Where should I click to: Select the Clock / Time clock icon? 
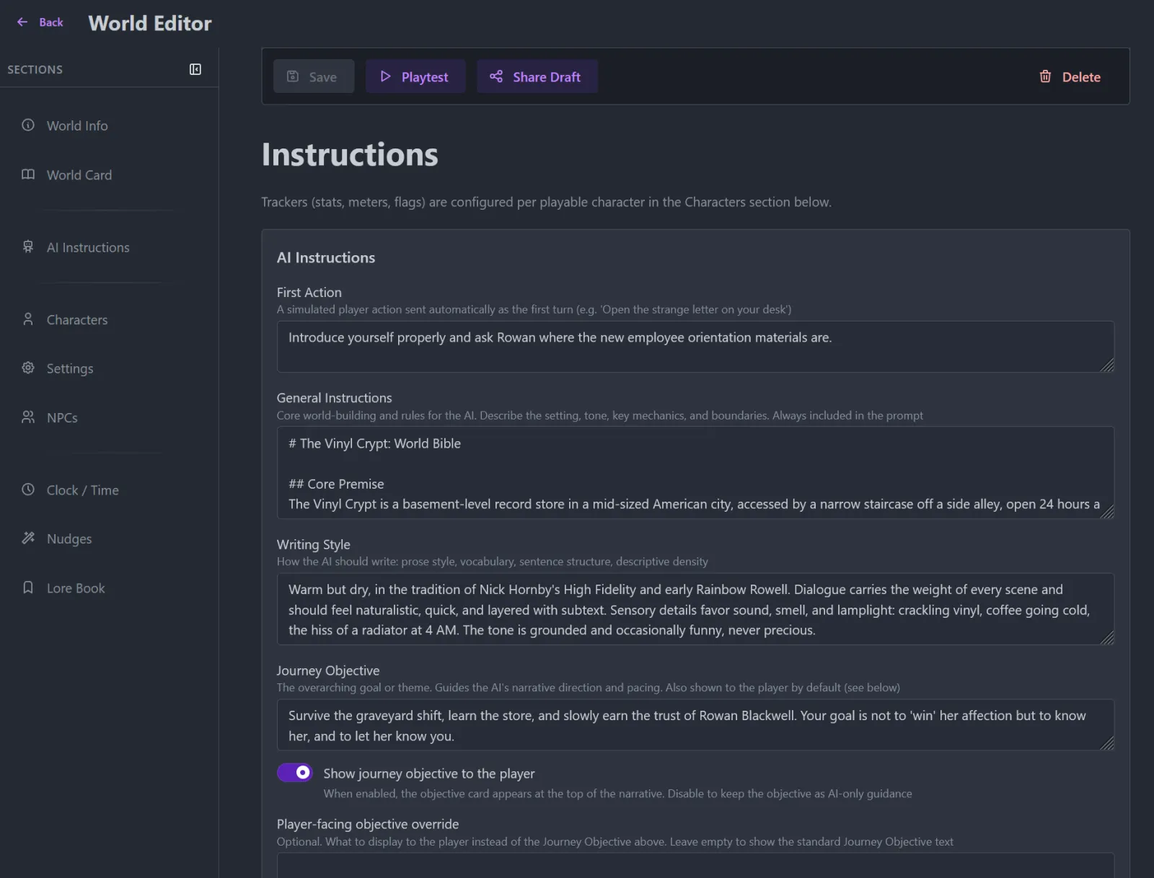pos(27,490)
